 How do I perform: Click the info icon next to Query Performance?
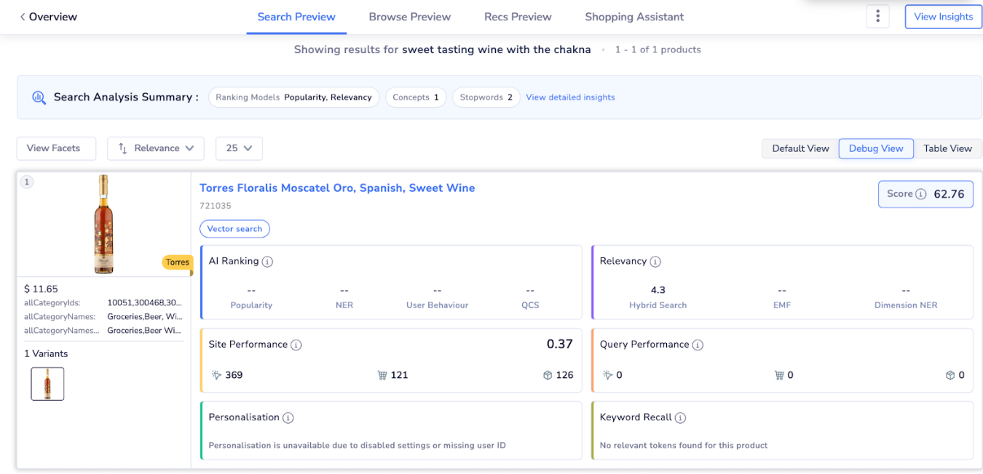click(698, 345)
